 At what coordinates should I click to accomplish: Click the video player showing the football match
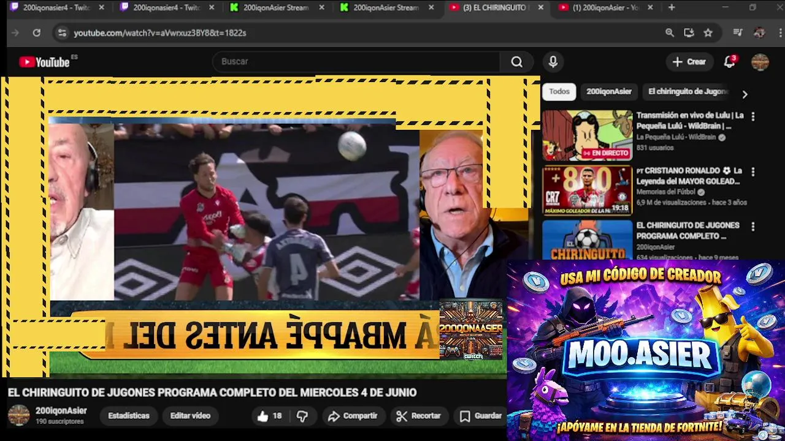pyautogui.click(x=267, y=211)
